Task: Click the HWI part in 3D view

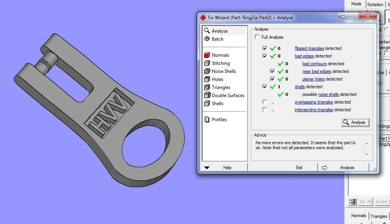Action: point(100,110)
